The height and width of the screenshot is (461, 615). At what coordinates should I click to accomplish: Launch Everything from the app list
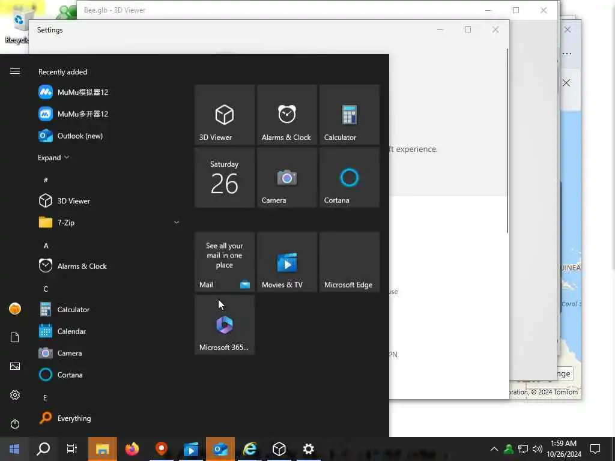tap(109, 418)
